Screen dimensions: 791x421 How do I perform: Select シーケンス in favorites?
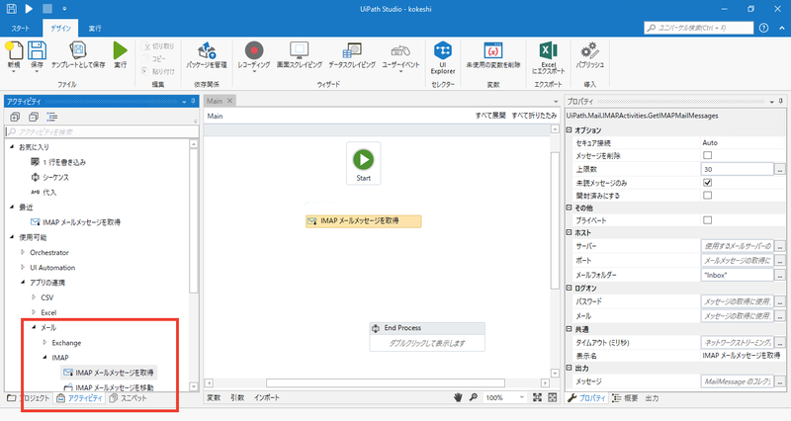(x=50, y=177)
